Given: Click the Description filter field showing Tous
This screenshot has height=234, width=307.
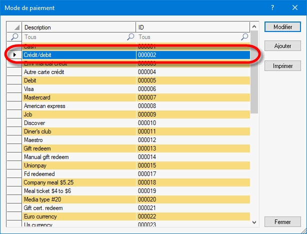Looking at the screenshot, I should pos(74,37).
